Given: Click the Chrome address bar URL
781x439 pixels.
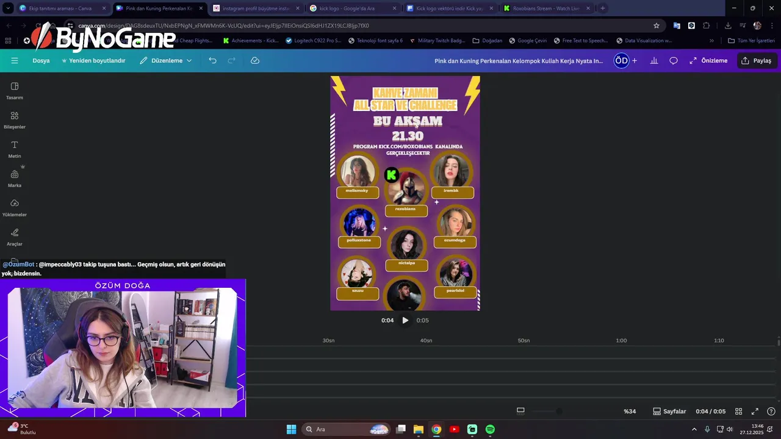Looking at the screenshot, I should click(x=223, y=26).
